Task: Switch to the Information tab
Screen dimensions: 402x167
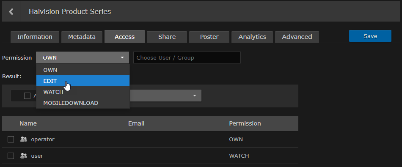Action: click(35, 37)
